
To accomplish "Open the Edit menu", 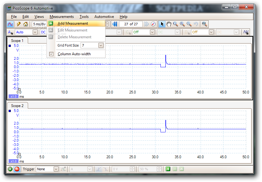I will (x=26, y=17).
